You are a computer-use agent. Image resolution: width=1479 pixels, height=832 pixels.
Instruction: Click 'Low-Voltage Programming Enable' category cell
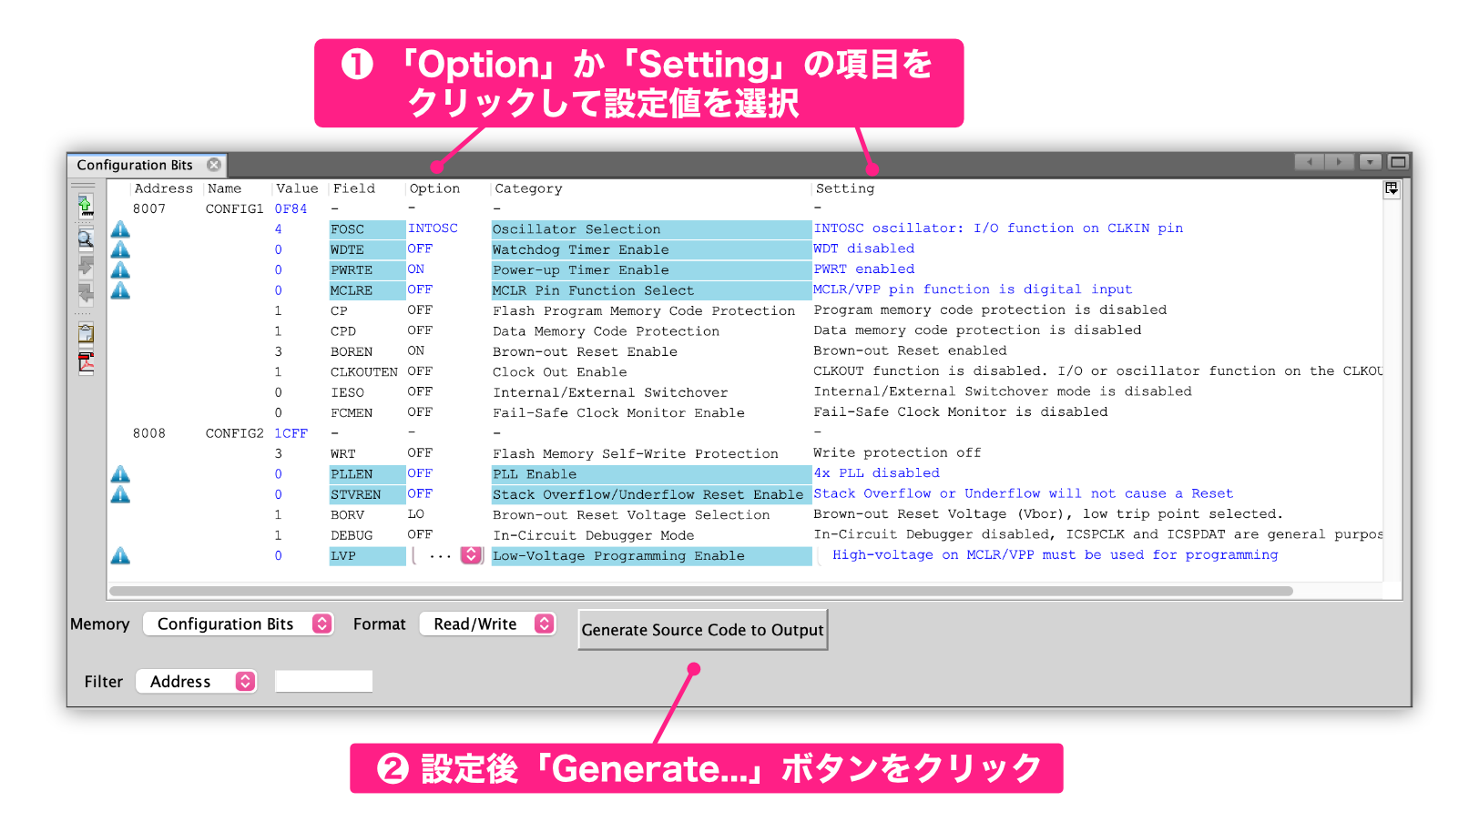click(651, 555)
